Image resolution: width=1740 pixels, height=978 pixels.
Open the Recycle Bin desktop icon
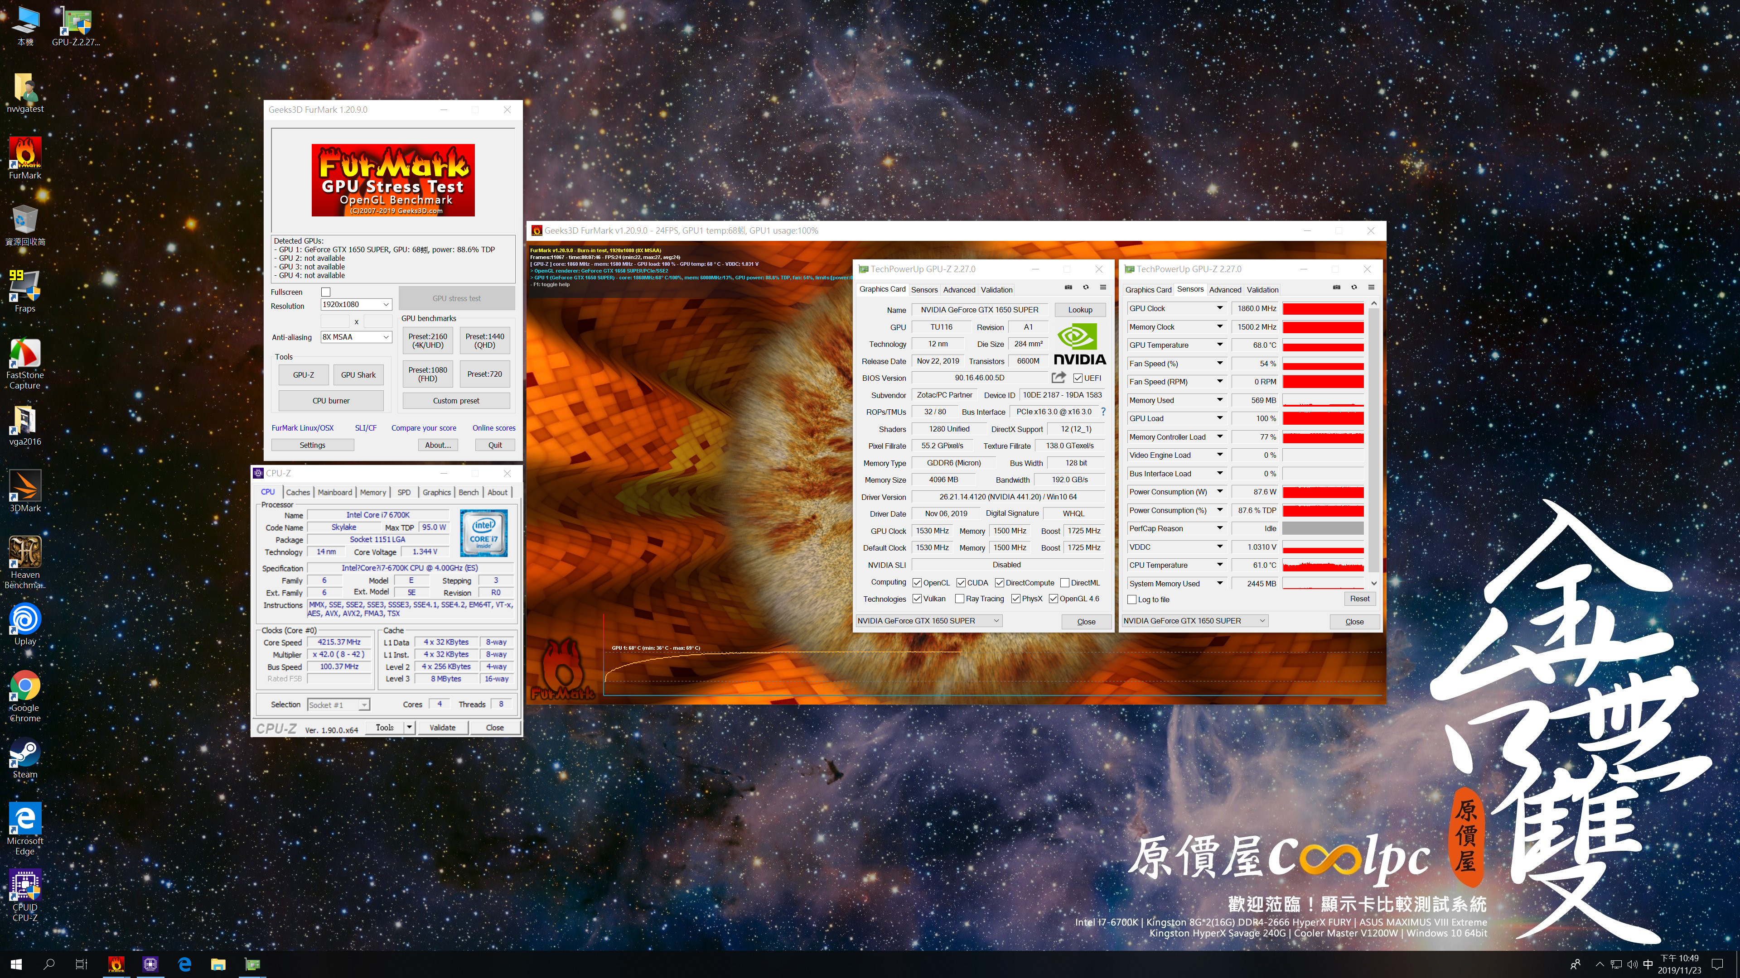(x=25, y=225)
